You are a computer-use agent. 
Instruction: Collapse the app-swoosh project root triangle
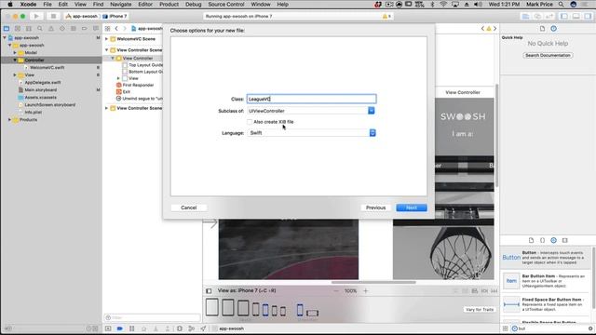point(5,37)
